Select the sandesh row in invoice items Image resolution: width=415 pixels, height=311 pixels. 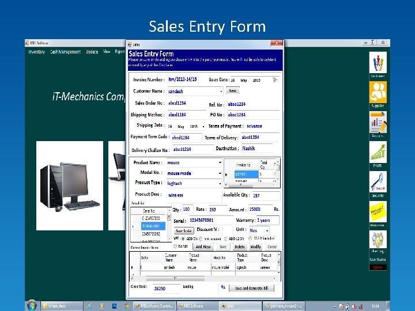click(x=204, y=267)
